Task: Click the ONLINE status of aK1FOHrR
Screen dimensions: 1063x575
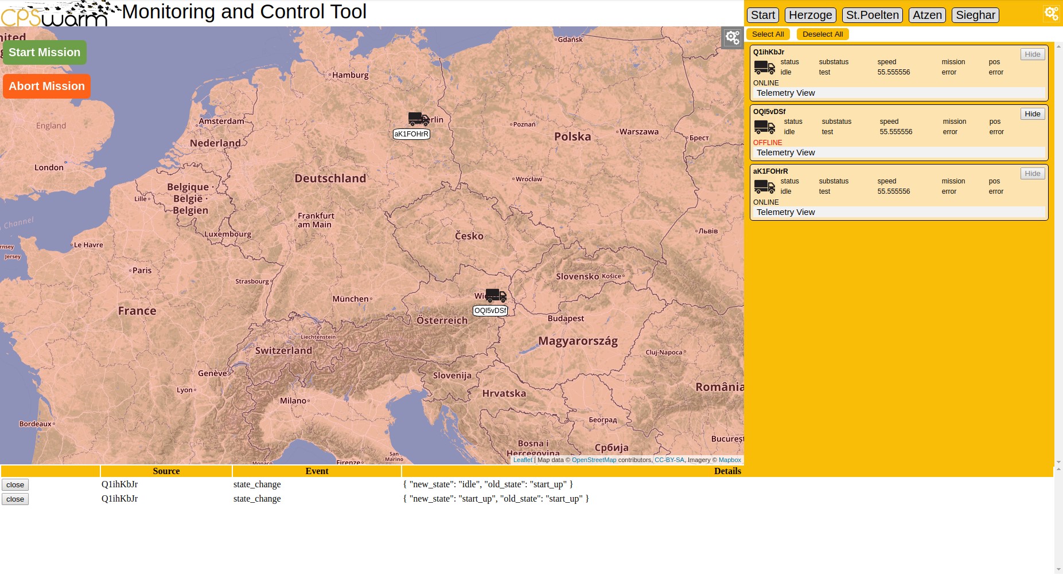Action: 766,202
